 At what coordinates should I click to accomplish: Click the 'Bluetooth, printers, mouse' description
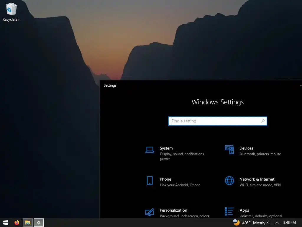pos(260,154)
